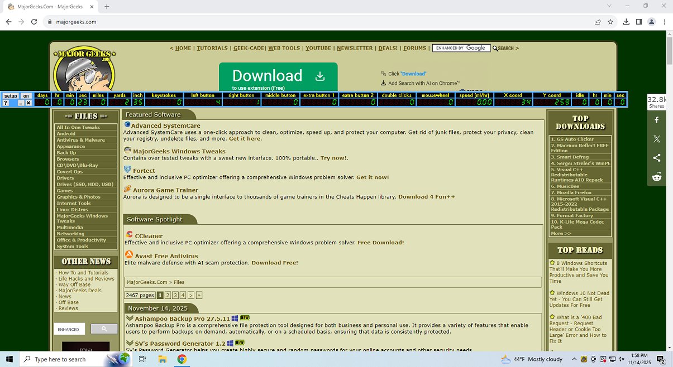Jump to last page with » button
The height and width of the screenshot is (367, 673).
(x=199, y=295)
